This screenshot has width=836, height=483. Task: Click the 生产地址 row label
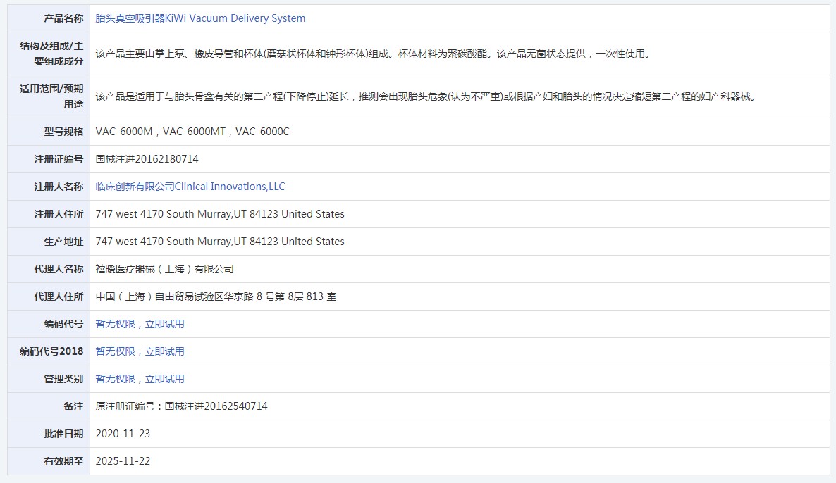[x=63, y=241]
